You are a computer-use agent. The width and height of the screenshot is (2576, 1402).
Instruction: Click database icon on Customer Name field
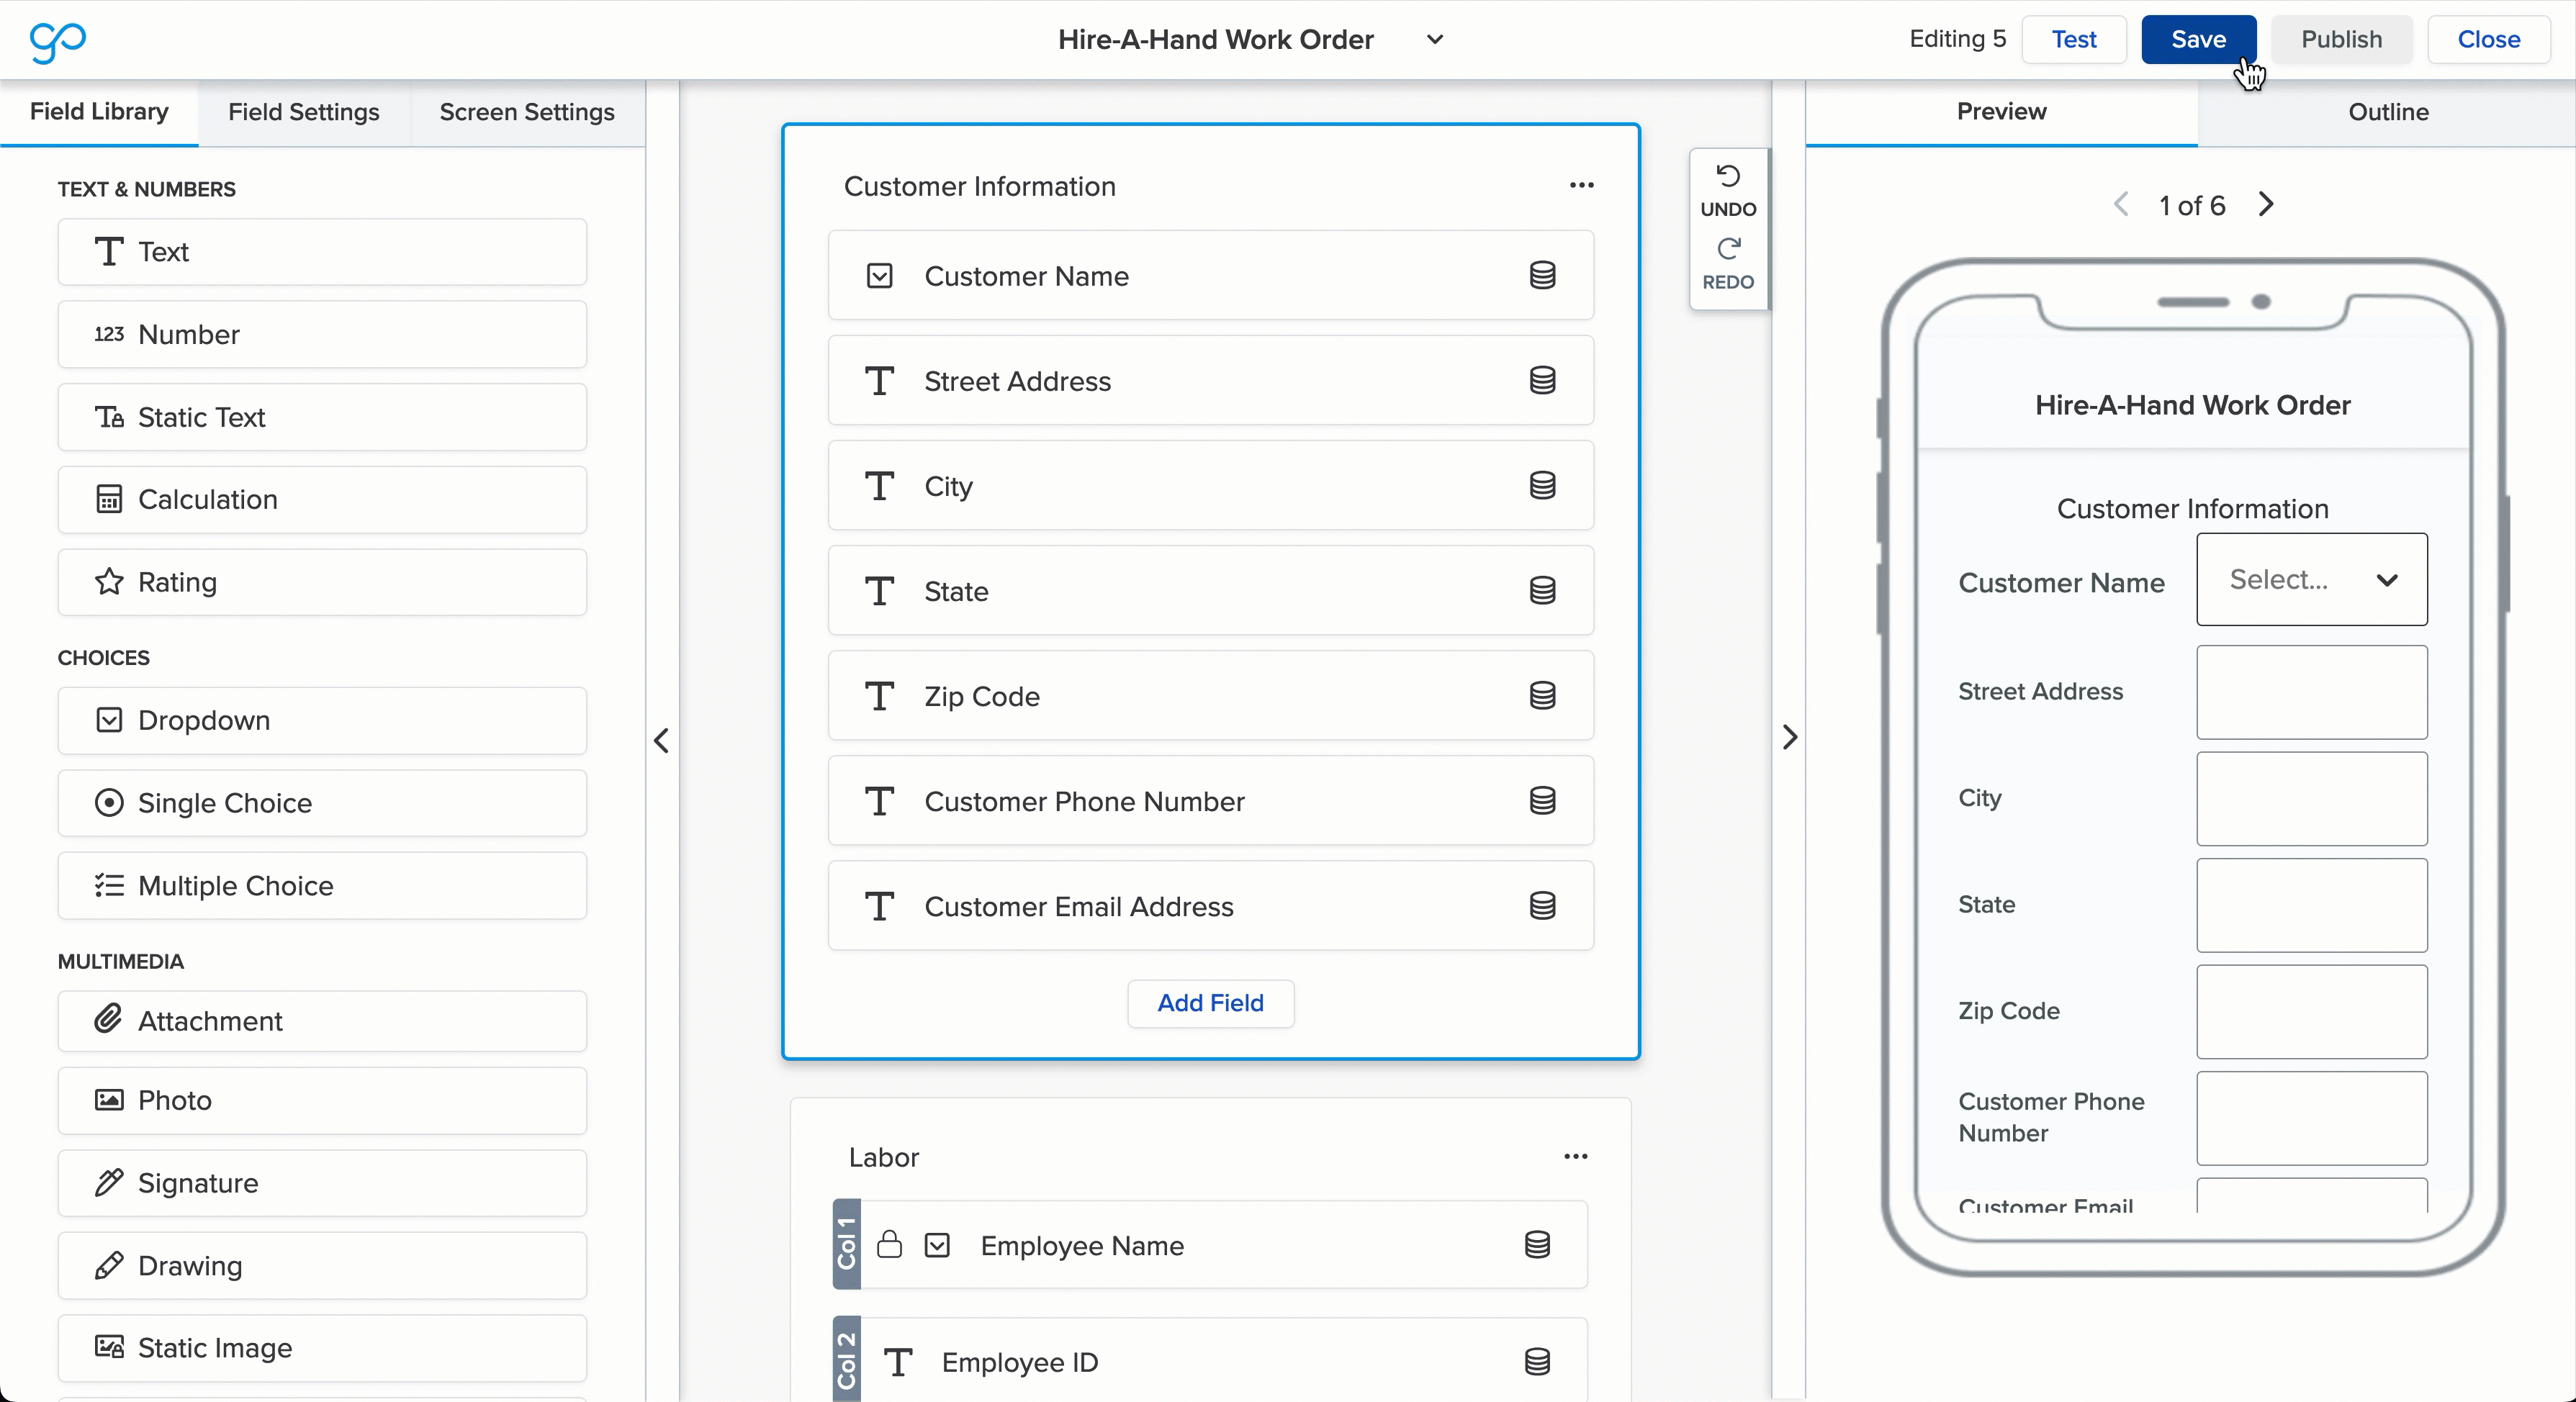(x=1542, y=275)
